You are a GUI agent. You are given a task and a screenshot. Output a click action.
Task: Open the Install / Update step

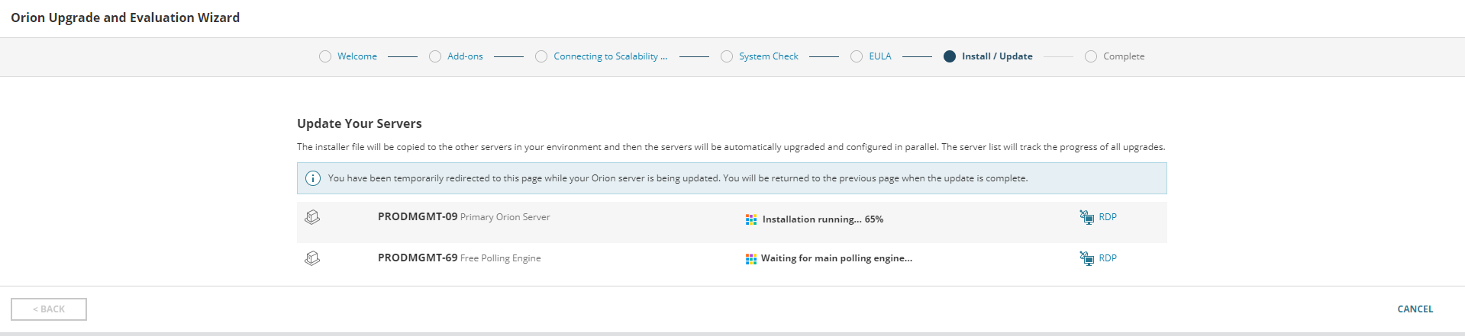point(996,56)
